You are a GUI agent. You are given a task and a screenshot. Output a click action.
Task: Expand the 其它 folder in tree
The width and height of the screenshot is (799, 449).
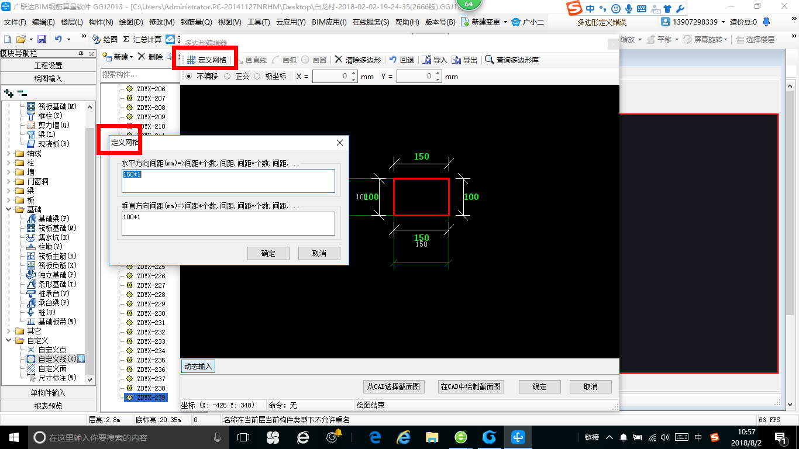tap(8, 331)
